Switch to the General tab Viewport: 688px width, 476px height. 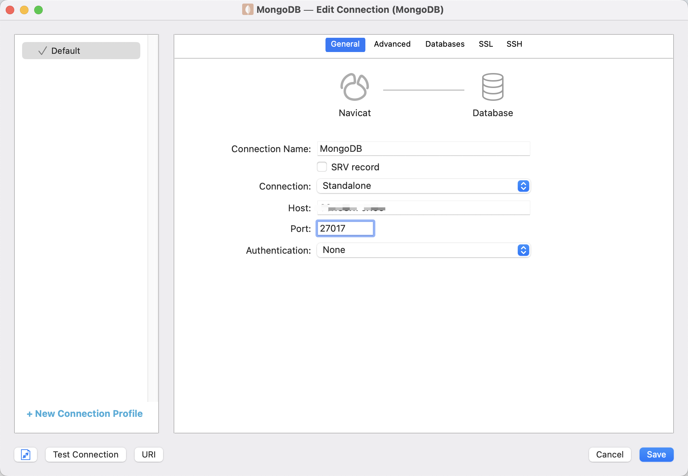pos(345,45)
